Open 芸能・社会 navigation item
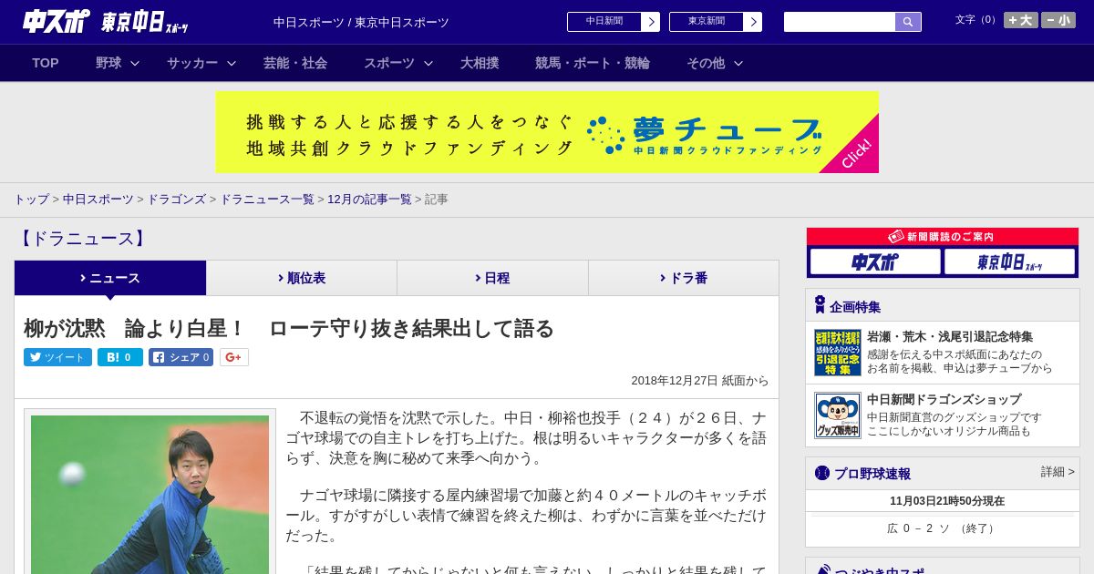1094x574 pixels. [295, 63]
